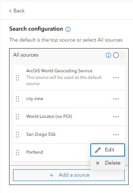133x193 pixels.
Task: Choose Edit from the context menu
Action: [108, 150]
